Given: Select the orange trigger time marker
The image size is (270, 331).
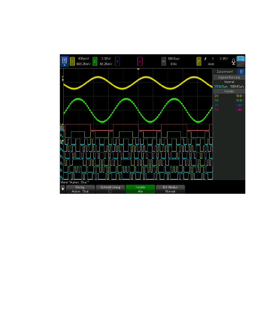Looking at the screenshot, I should coord(138,69).
